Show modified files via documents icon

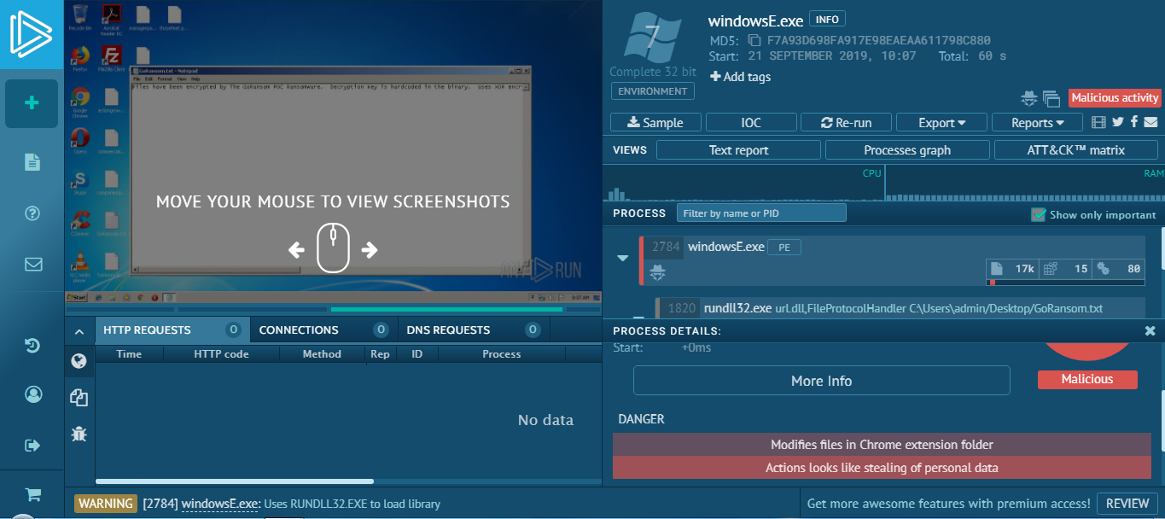[x=79, y=397]
